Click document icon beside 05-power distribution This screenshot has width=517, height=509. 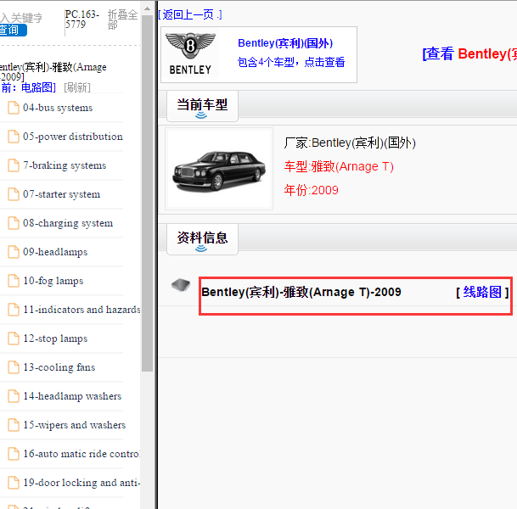point(14,137)
